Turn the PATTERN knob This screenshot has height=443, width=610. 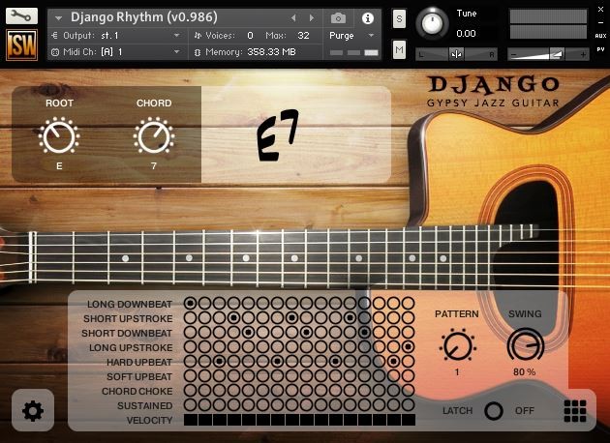[457, 346]
